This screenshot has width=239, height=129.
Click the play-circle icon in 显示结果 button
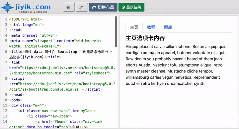tap(123, 7)
